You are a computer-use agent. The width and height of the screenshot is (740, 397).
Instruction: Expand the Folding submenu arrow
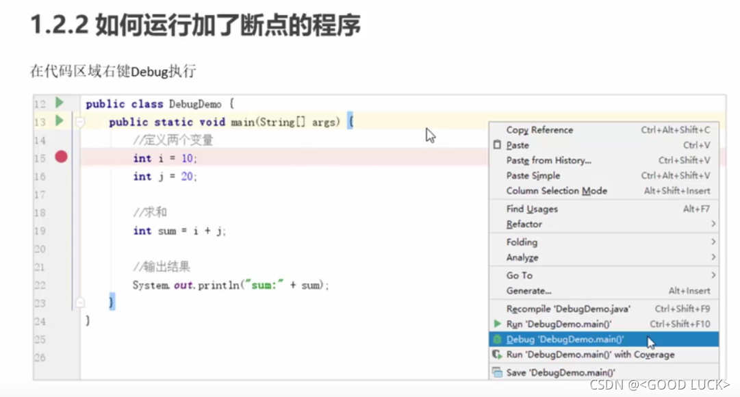[713, 242]
